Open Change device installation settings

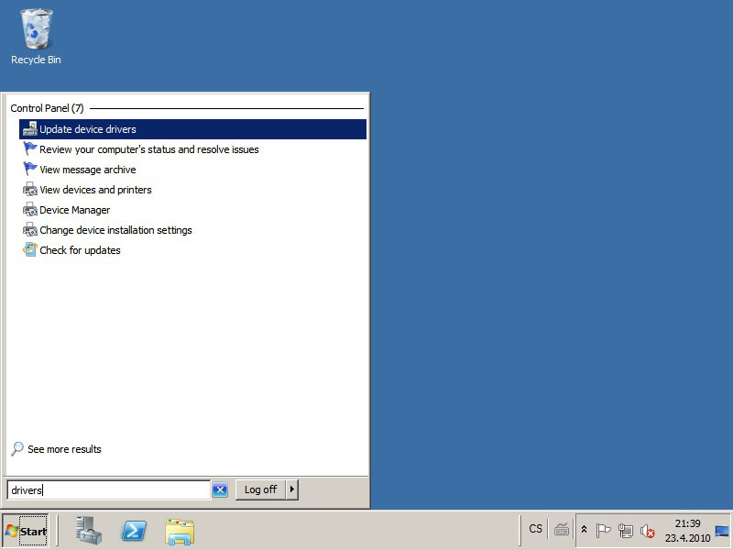point(115,230)
